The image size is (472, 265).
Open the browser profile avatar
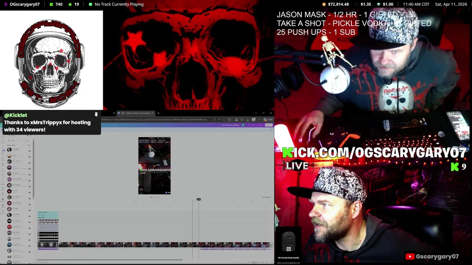pos(253,120)
